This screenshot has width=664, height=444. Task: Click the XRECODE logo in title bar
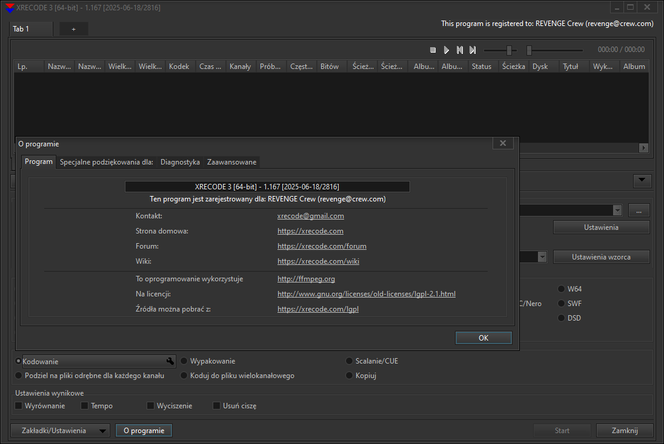(9, 8)
